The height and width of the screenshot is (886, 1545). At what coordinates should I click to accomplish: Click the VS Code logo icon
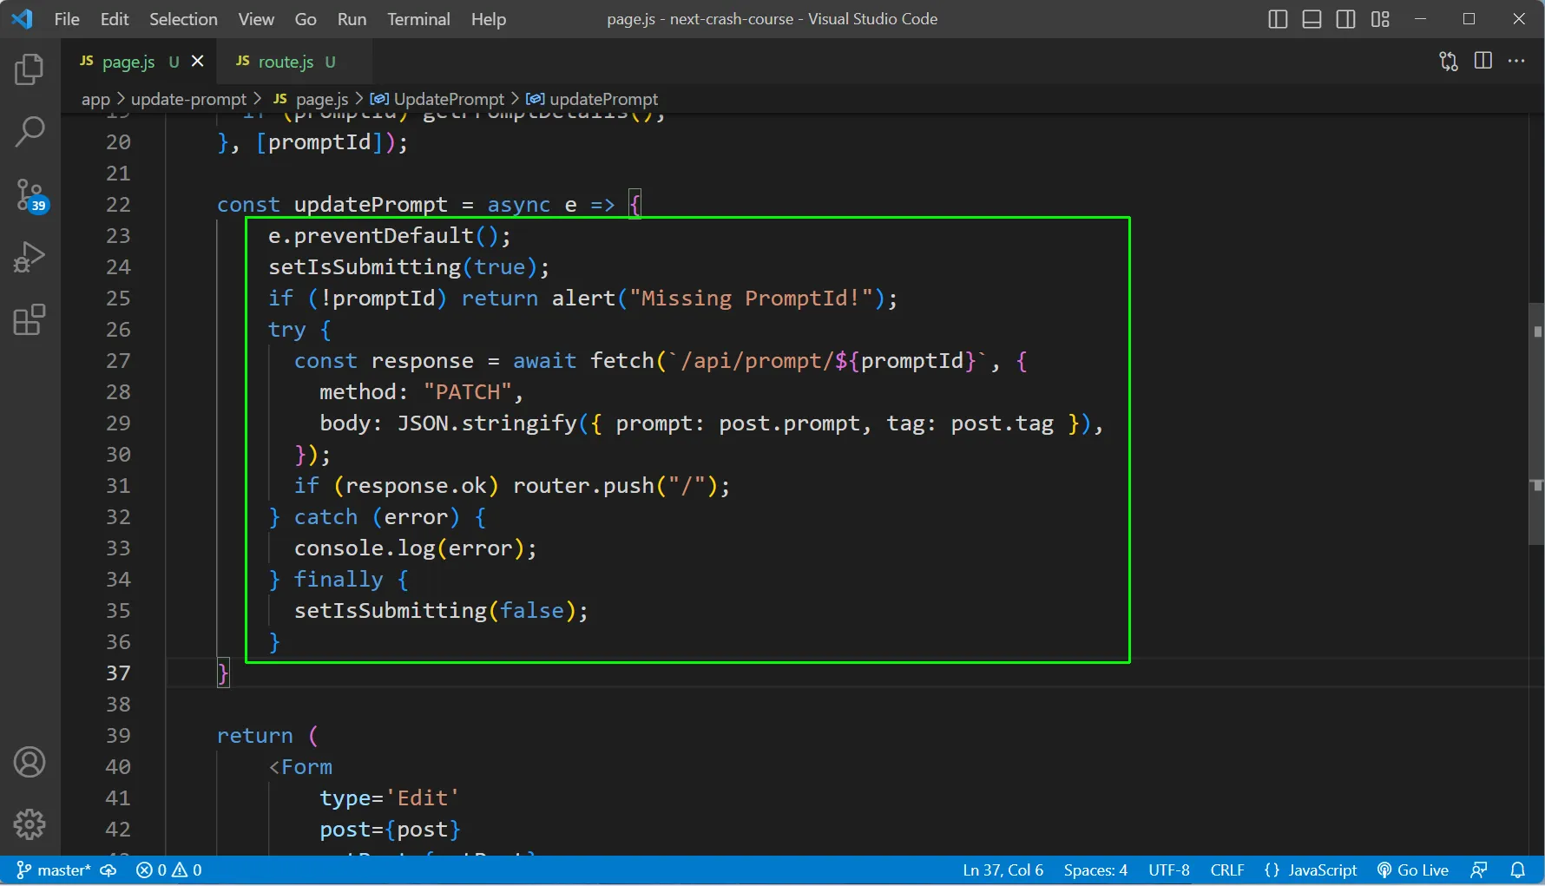[x=22, y=18]
